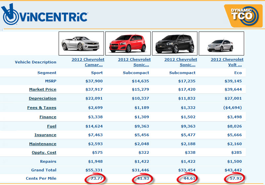The height and width of the screenshot is (185, 265).
Task: Open the 2012 Chevrolet Sonic link under black car
Action: [x=181, y=62]
